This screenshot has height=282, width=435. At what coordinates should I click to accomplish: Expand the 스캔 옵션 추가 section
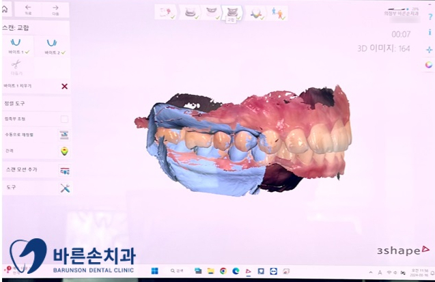coord(64,170)
